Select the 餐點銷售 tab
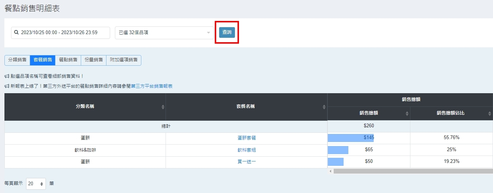 pyautogui.click(x=68, y=60)
